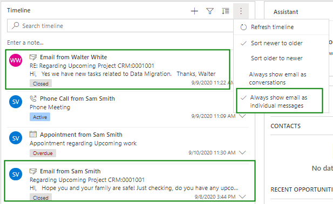Click the email icon beside Sam Smith email
The height and width of the screenshot is (204, 333).
point(33,171)
